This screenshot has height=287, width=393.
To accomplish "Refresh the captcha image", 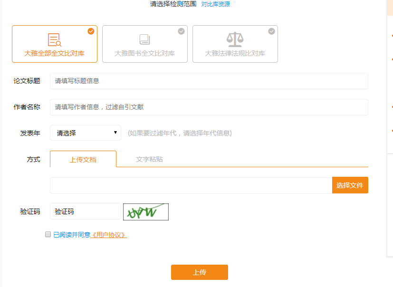I will point(146,212).
